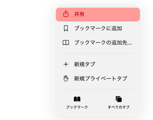Image resolution: width=153 pixels, height=120 pixels.
Task: Click the filled book icon above ブックマーク
Action: [x=77, y=99]
